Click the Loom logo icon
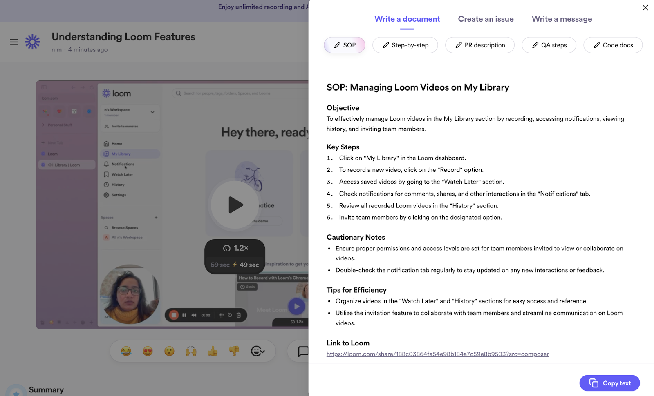The image size is (654, 396). 32,42
